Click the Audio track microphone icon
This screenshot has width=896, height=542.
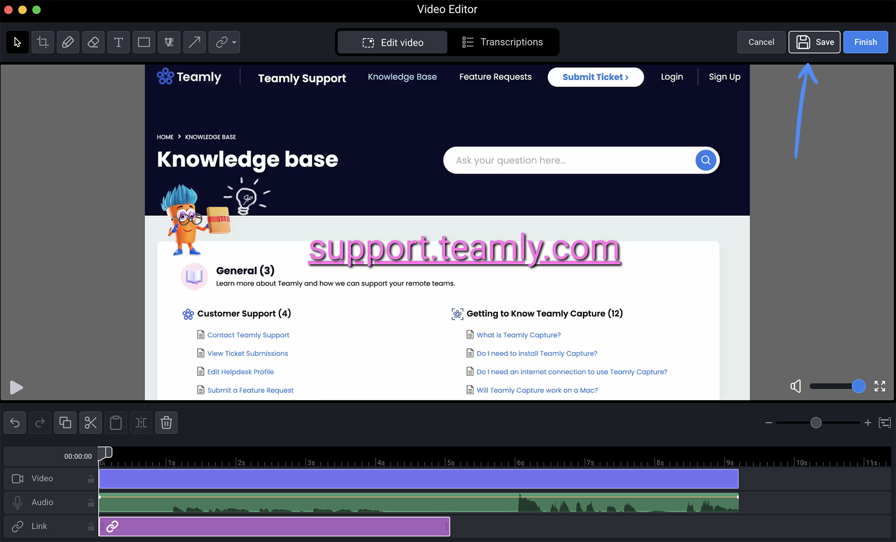coord(17,503)
